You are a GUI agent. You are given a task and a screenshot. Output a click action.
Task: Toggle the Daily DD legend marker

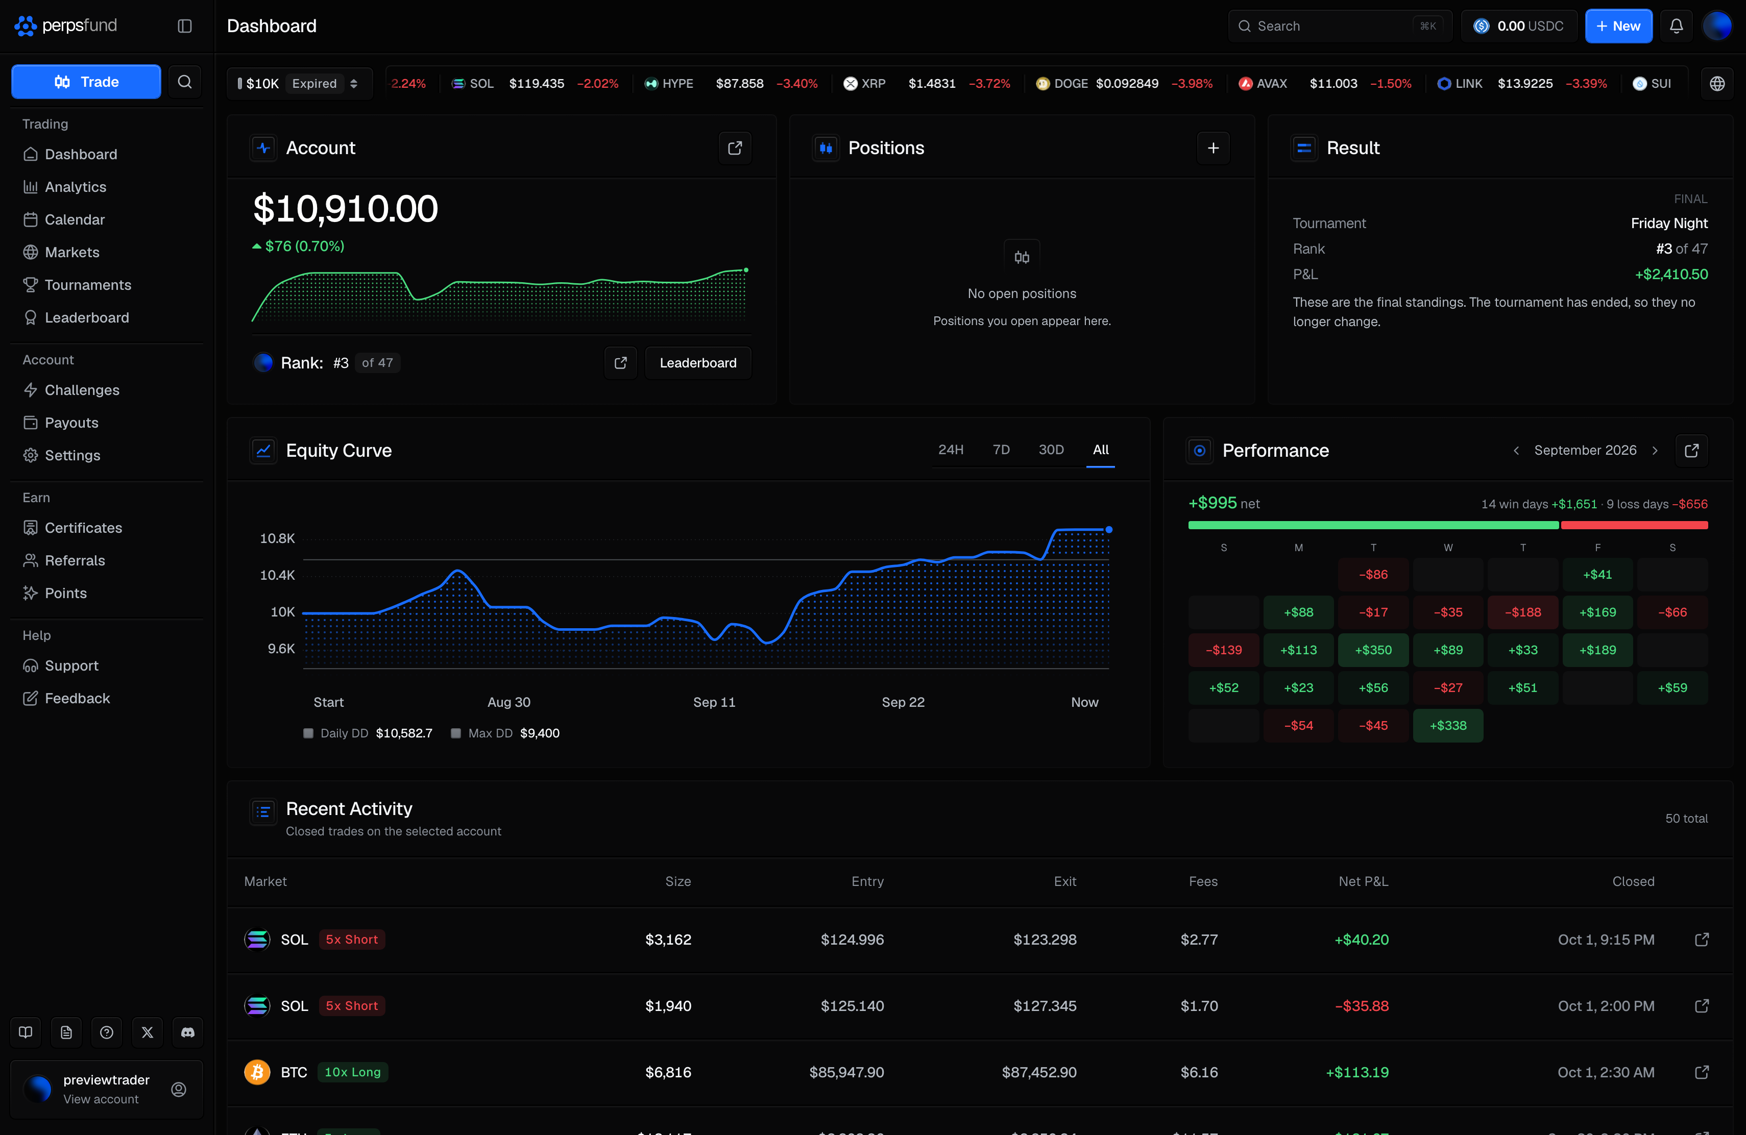click(308, 733)
